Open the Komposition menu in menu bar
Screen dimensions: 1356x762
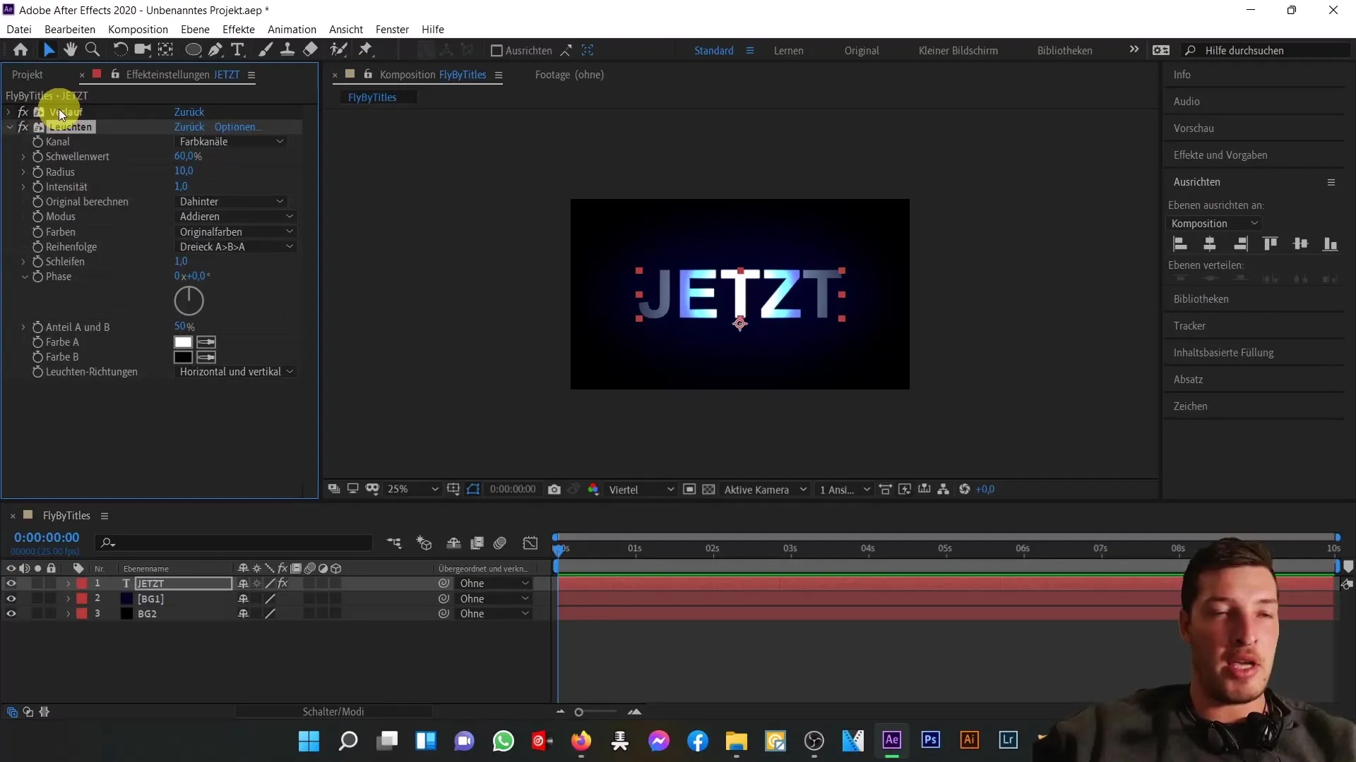(x=138, y=29)
